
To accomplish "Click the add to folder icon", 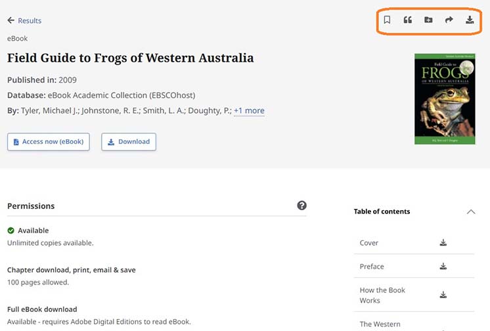I will click(x=428, y=20).
